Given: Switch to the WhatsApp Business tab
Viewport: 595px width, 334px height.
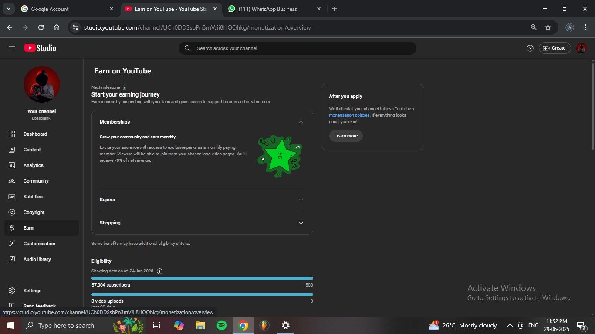Looking at the screenshot, I should coord(274,9).
